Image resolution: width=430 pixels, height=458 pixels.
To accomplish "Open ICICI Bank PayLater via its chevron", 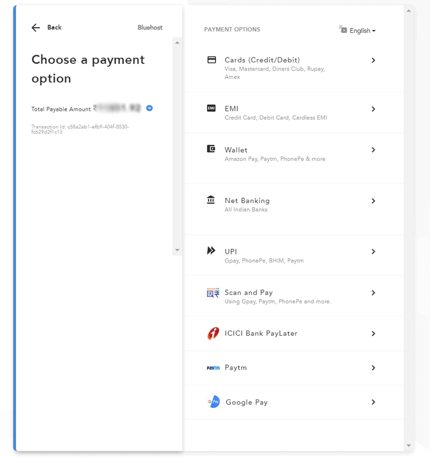I will tap(374, 334).
